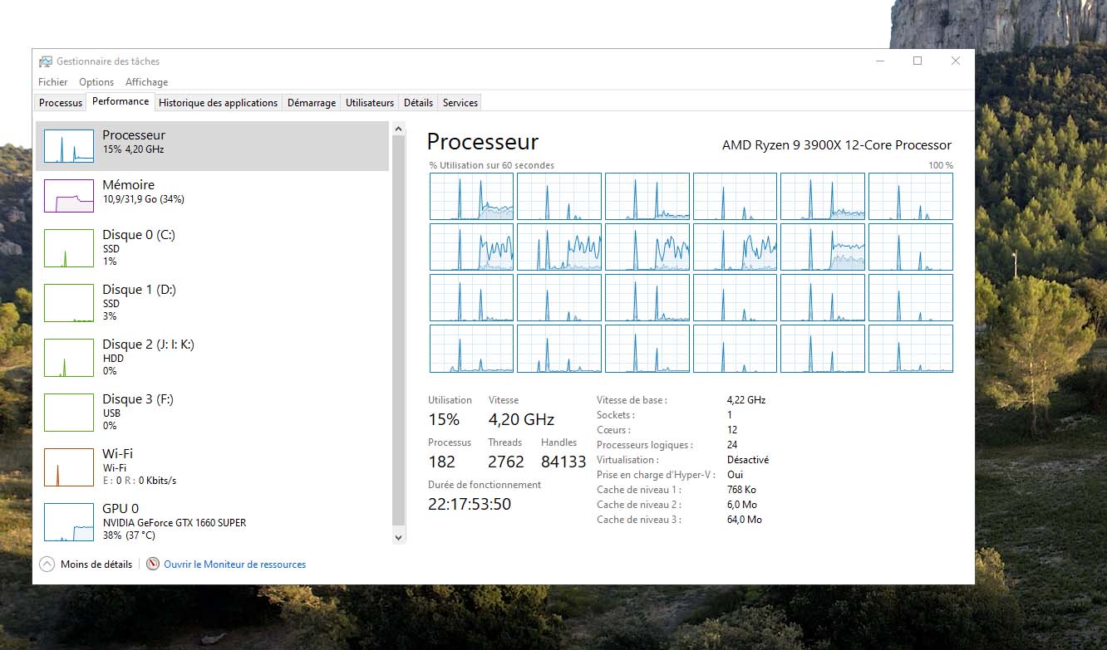
Task: Switch to the Démarrage tab
Action: click(312, 103)
